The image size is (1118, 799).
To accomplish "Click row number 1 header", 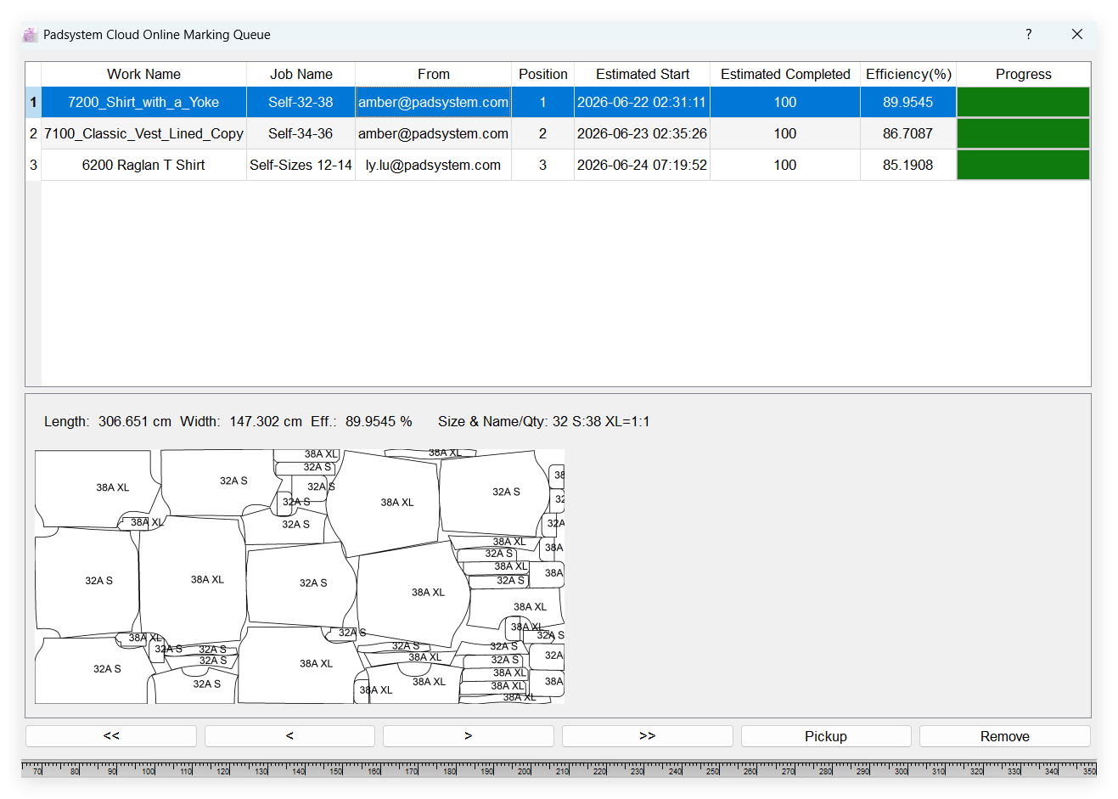I will click(33, 102).
